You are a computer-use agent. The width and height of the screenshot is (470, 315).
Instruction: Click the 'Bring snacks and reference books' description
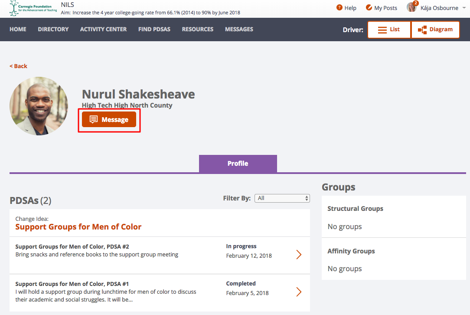click(97, 254)
